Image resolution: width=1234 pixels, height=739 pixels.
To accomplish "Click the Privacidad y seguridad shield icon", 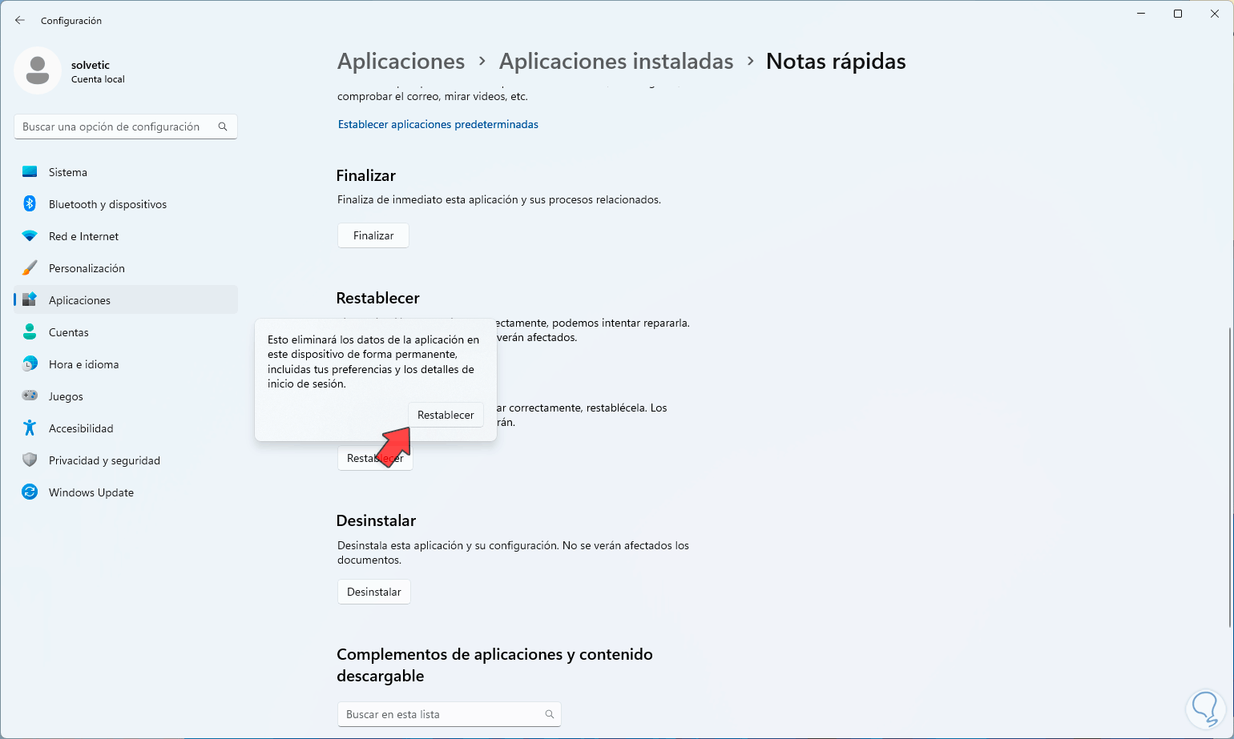I will tap(30, 460).
